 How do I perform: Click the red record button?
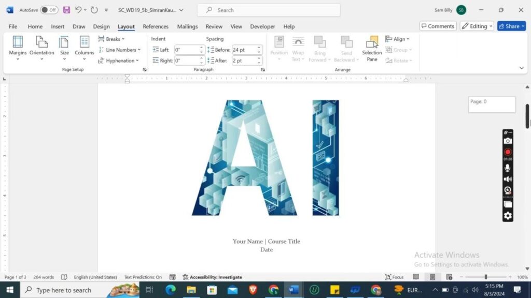[x=508, y=152]
